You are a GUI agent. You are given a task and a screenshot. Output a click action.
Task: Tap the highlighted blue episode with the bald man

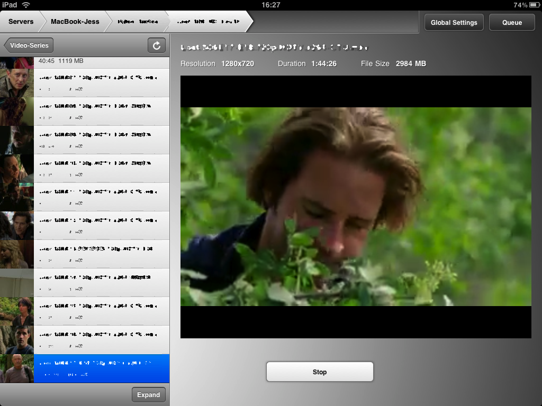(x=85, y=368)
